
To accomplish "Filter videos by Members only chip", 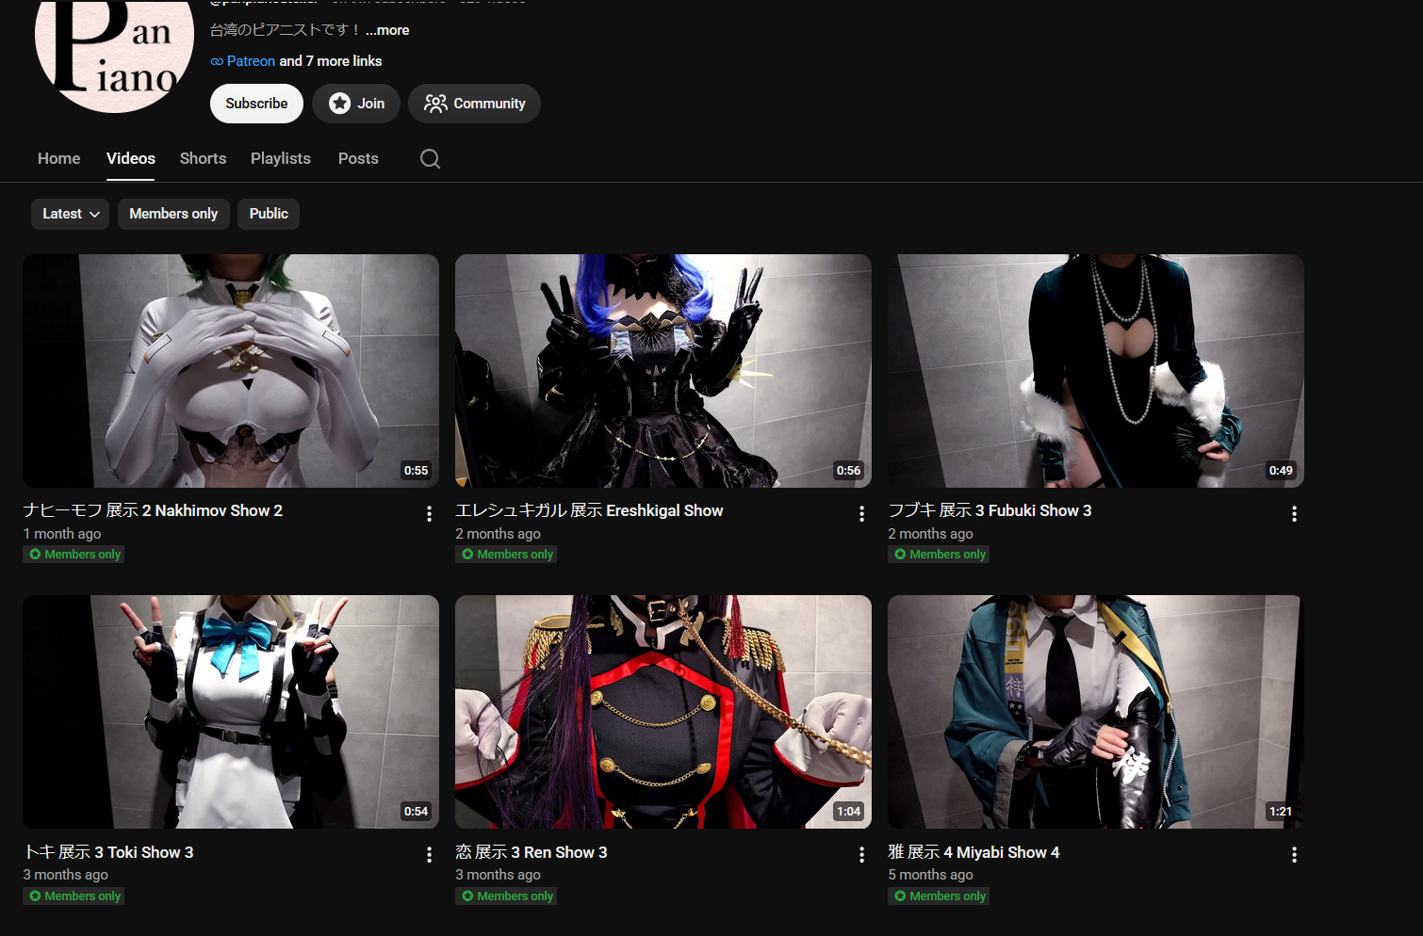I will [173, 214].
